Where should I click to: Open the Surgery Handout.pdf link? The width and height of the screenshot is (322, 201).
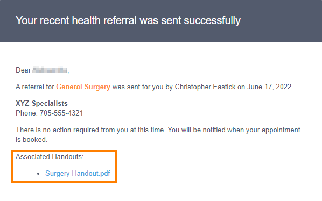point(78,174)
